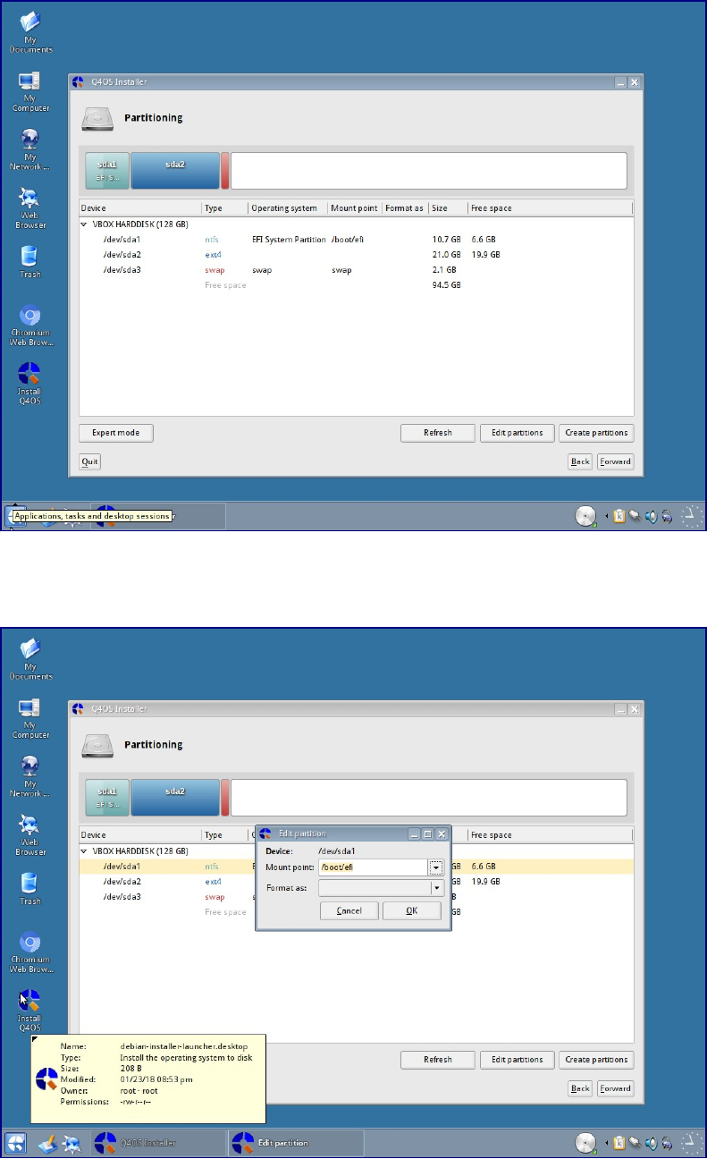This screenshot has height=1159, width=707.
Task: Open the Format as combo box
Action: tap(382, 888)
